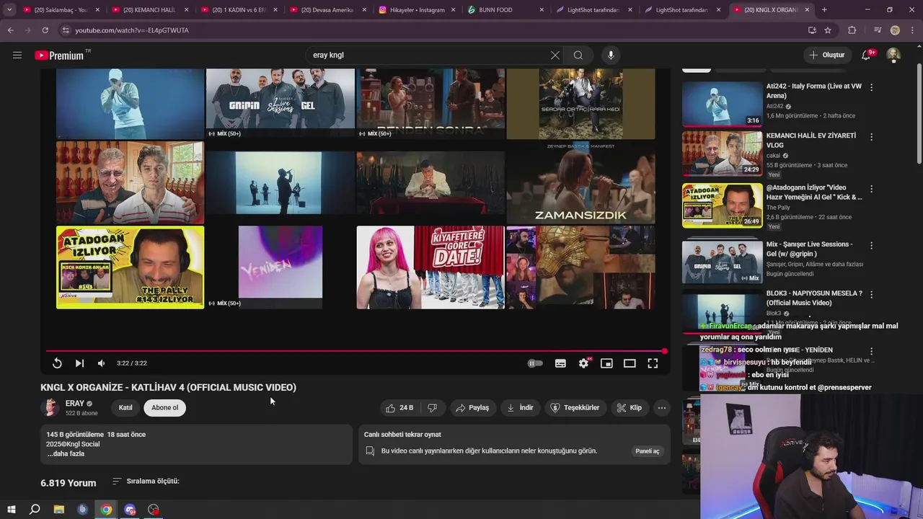
Task: Dislike the video
Action: tap(433, 408)
